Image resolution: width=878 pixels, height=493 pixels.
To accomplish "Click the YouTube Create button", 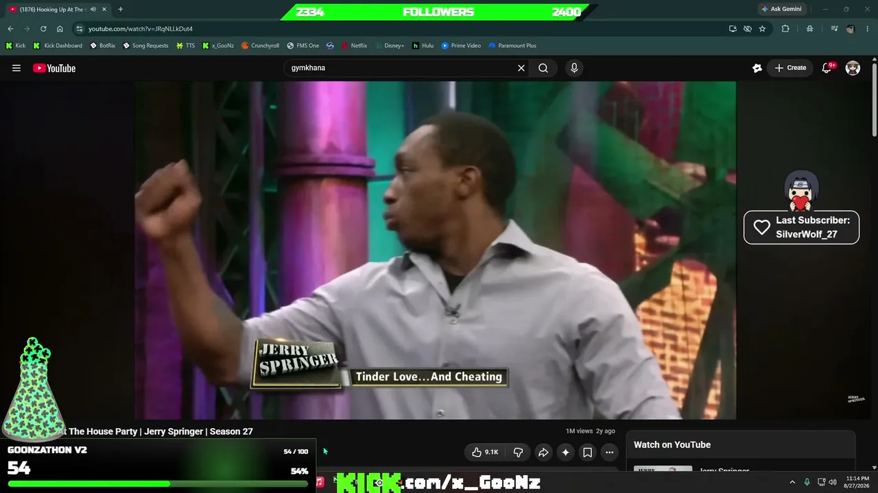I will pos(790,68).
